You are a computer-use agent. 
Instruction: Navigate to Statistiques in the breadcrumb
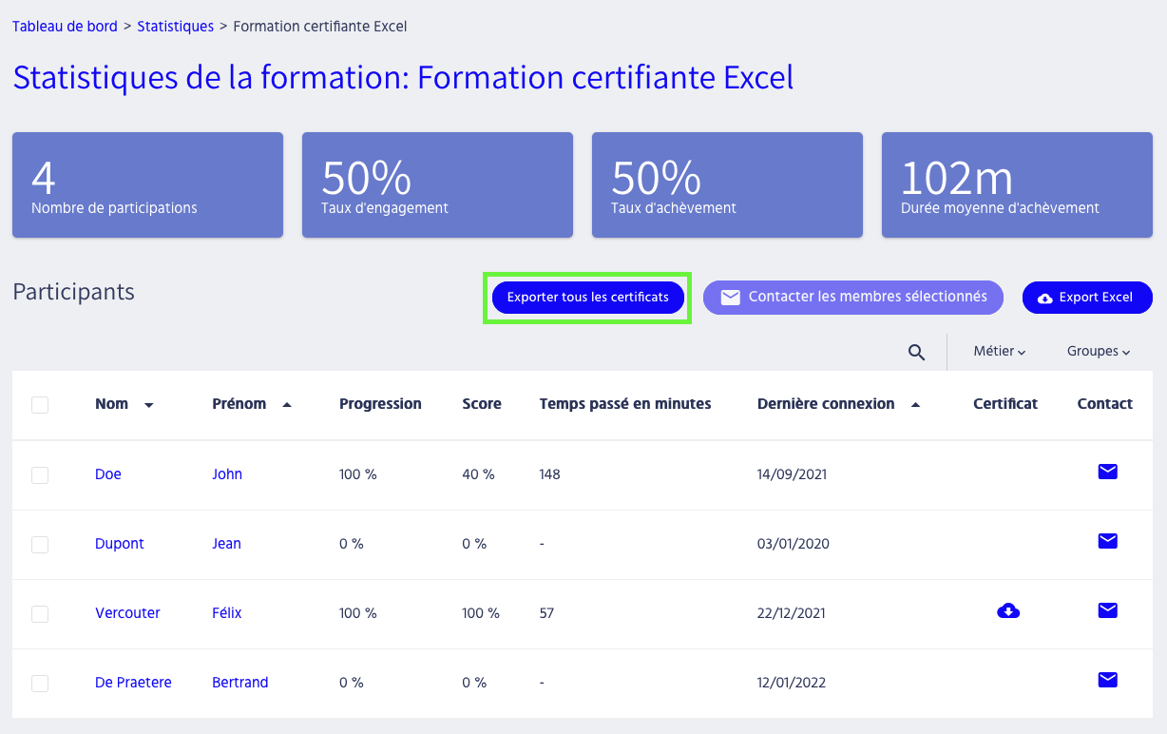175,27
